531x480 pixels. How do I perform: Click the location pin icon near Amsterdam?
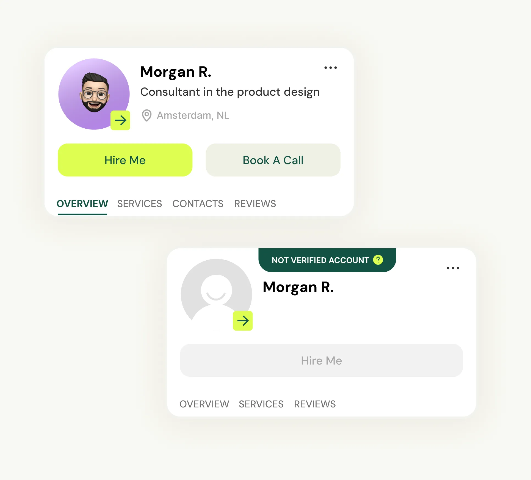147,115
